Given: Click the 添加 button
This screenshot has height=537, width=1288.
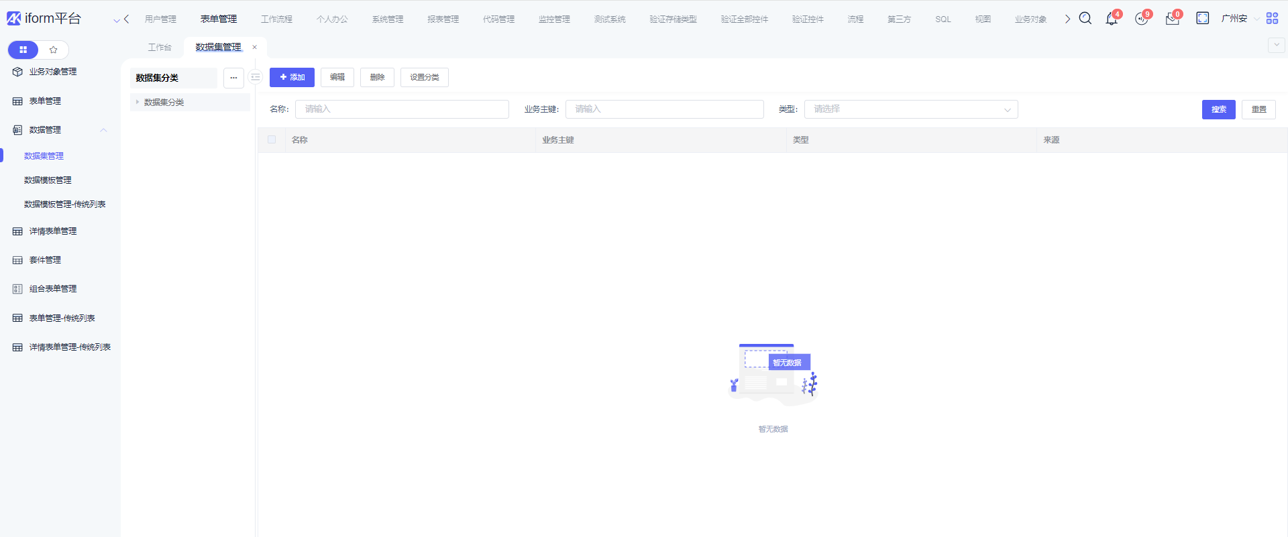Looking at the screenshot, I should tap(292, 78).
